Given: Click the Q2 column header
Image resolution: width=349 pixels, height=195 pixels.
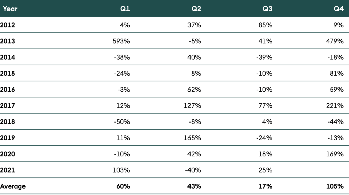Looking at the screenshot, I should pos(196,9).
